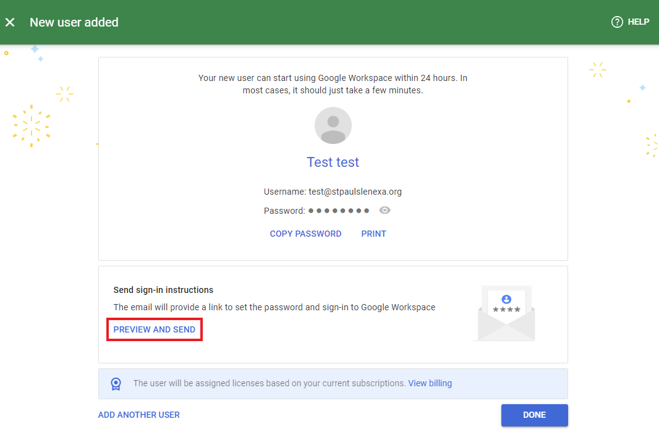The height and width of the screenshot is (432, 659).
Task: Click the Send sign-in instructions heading
Action: [x=163, y=290]
